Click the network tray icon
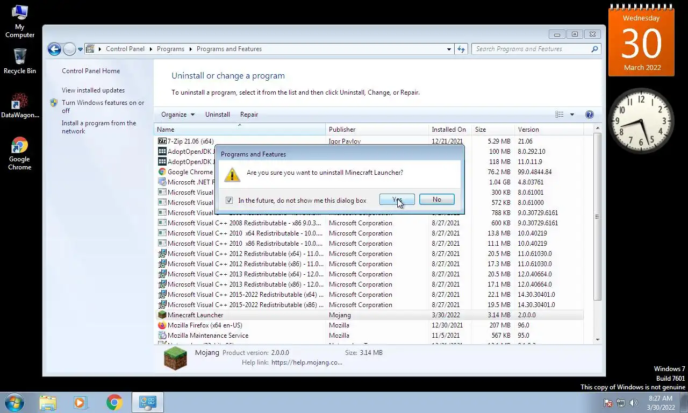The width and height of the screenshot is (688, 413). pos(621,403)
